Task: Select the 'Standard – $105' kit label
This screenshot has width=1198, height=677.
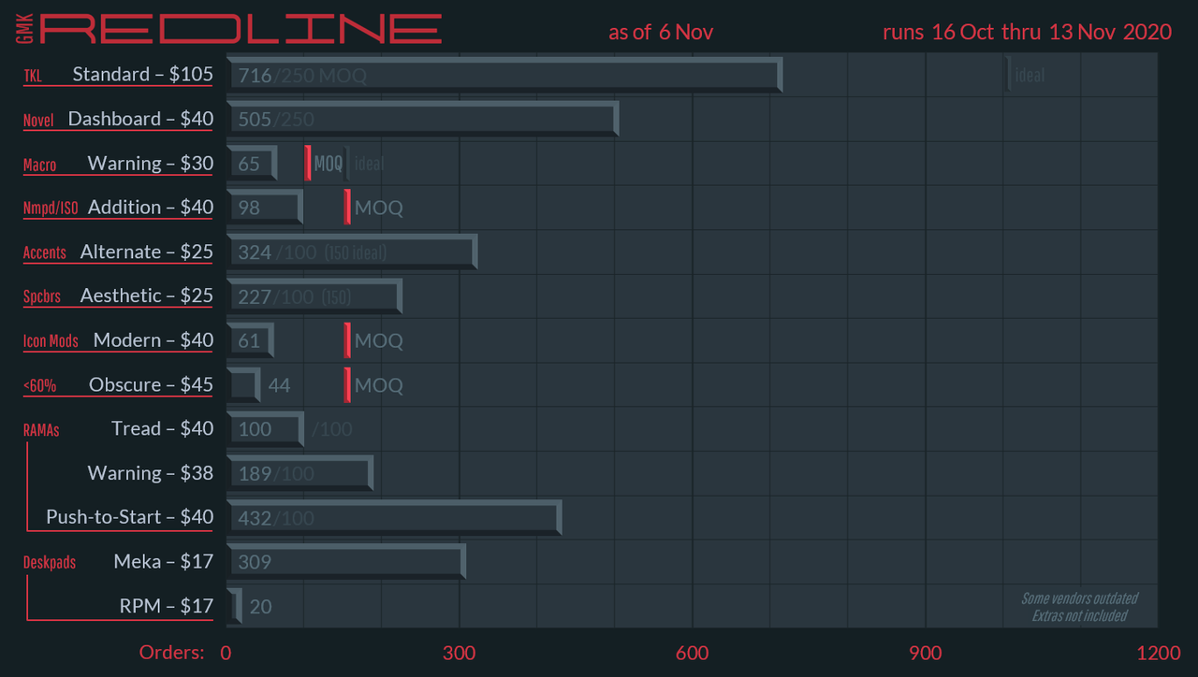Action: (142, 74)
